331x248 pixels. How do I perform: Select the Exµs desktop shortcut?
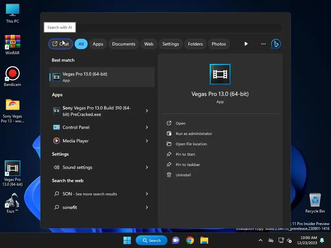[x=13, y=203]
